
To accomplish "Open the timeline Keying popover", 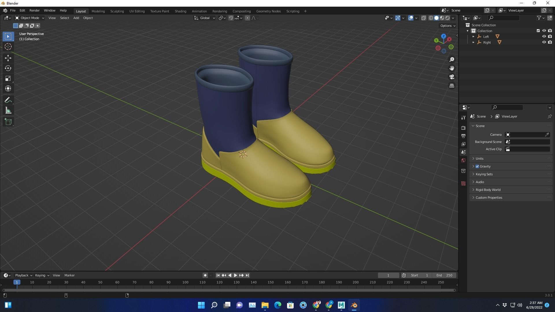I will (x=42, y=275).
